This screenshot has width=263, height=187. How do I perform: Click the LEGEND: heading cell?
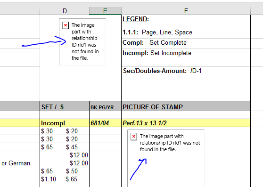click(x=186, y=21)
